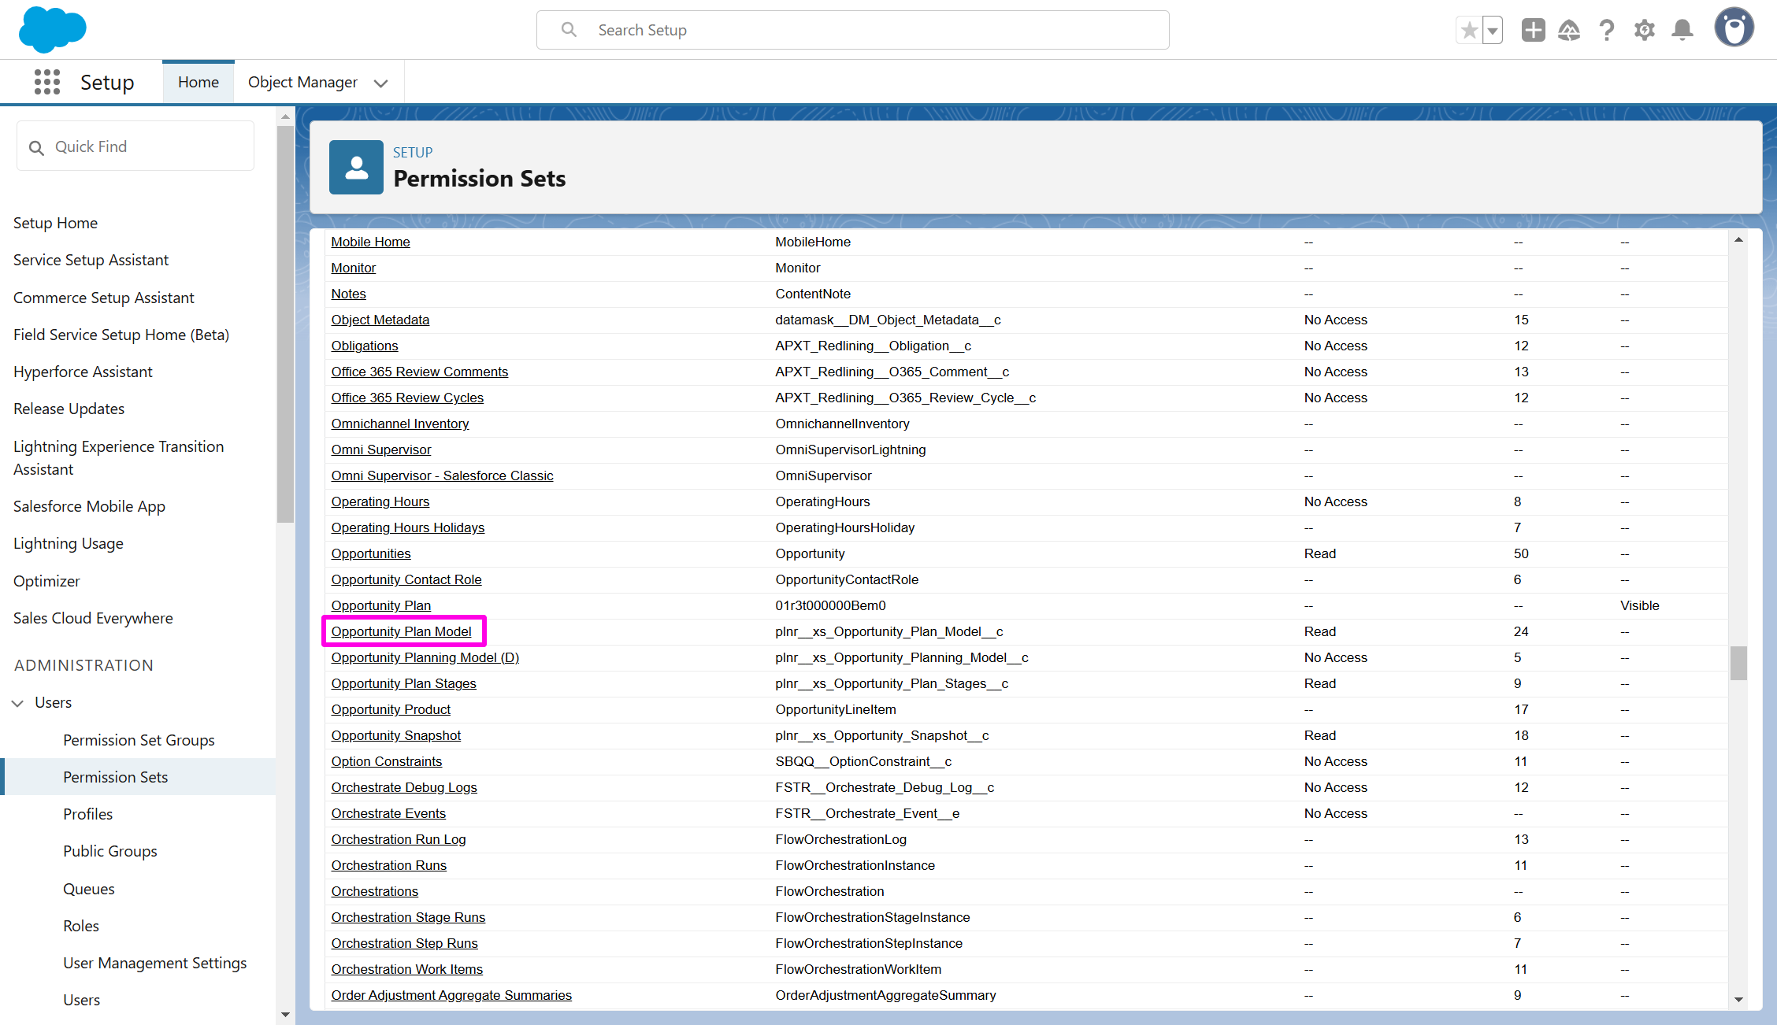
Task: Open the user avatar profile menu
Action: [x=1734, y=28]
